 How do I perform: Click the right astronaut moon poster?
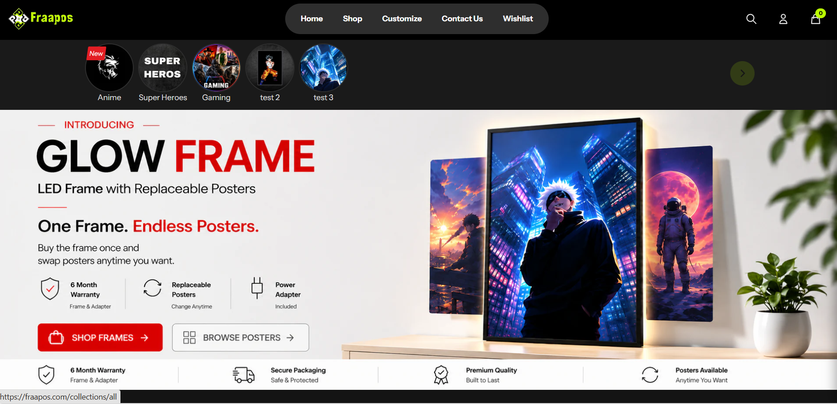coord(679,234)
